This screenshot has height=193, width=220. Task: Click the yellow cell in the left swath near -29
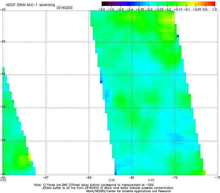(x=29, y=155)
